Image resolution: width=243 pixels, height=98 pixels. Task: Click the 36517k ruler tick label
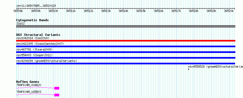[x=176, y=11]
